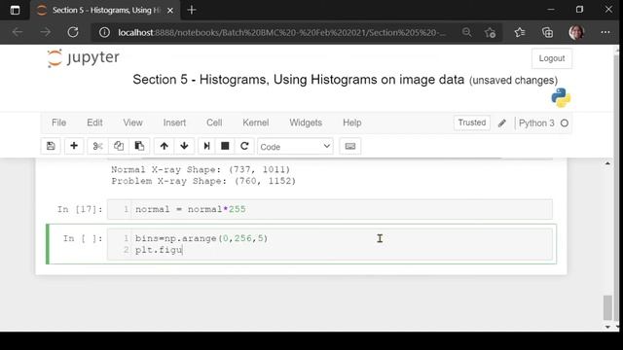Open the Favorites list icon
Image resolution: width=623 pixels, height=350 pixels.
coord(519,32)
